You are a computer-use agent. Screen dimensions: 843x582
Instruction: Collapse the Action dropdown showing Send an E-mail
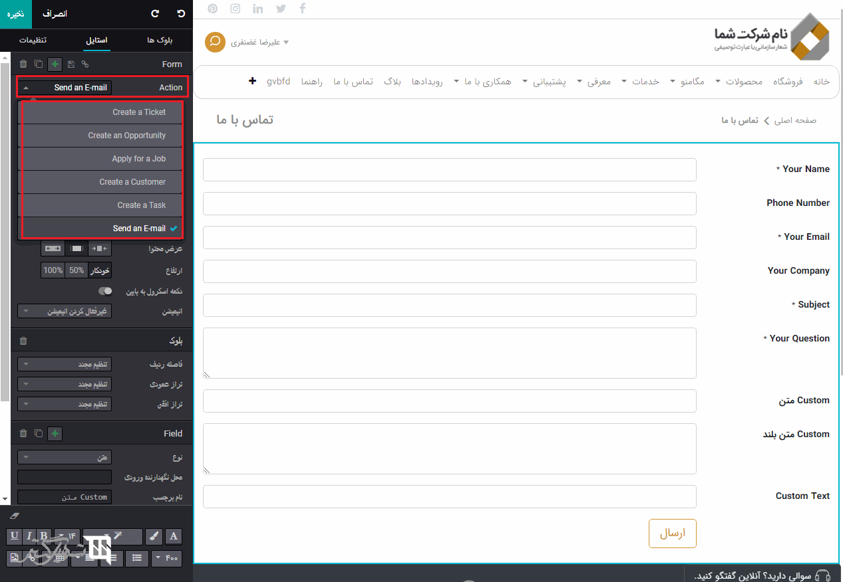pyautogui.click(x=65, y=88)
